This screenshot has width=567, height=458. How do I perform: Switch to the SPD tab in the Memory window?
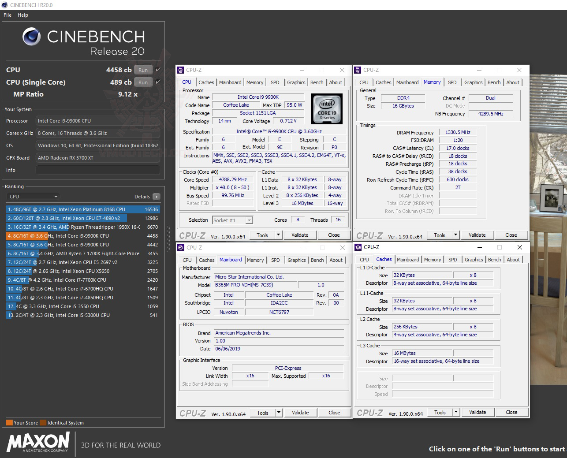(452, 82)
